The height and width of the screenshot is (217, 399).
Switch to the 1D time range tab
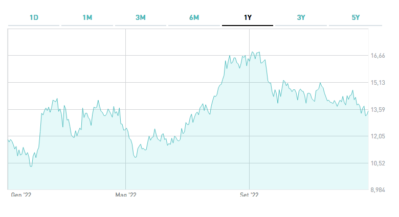(x=34, y=18)
